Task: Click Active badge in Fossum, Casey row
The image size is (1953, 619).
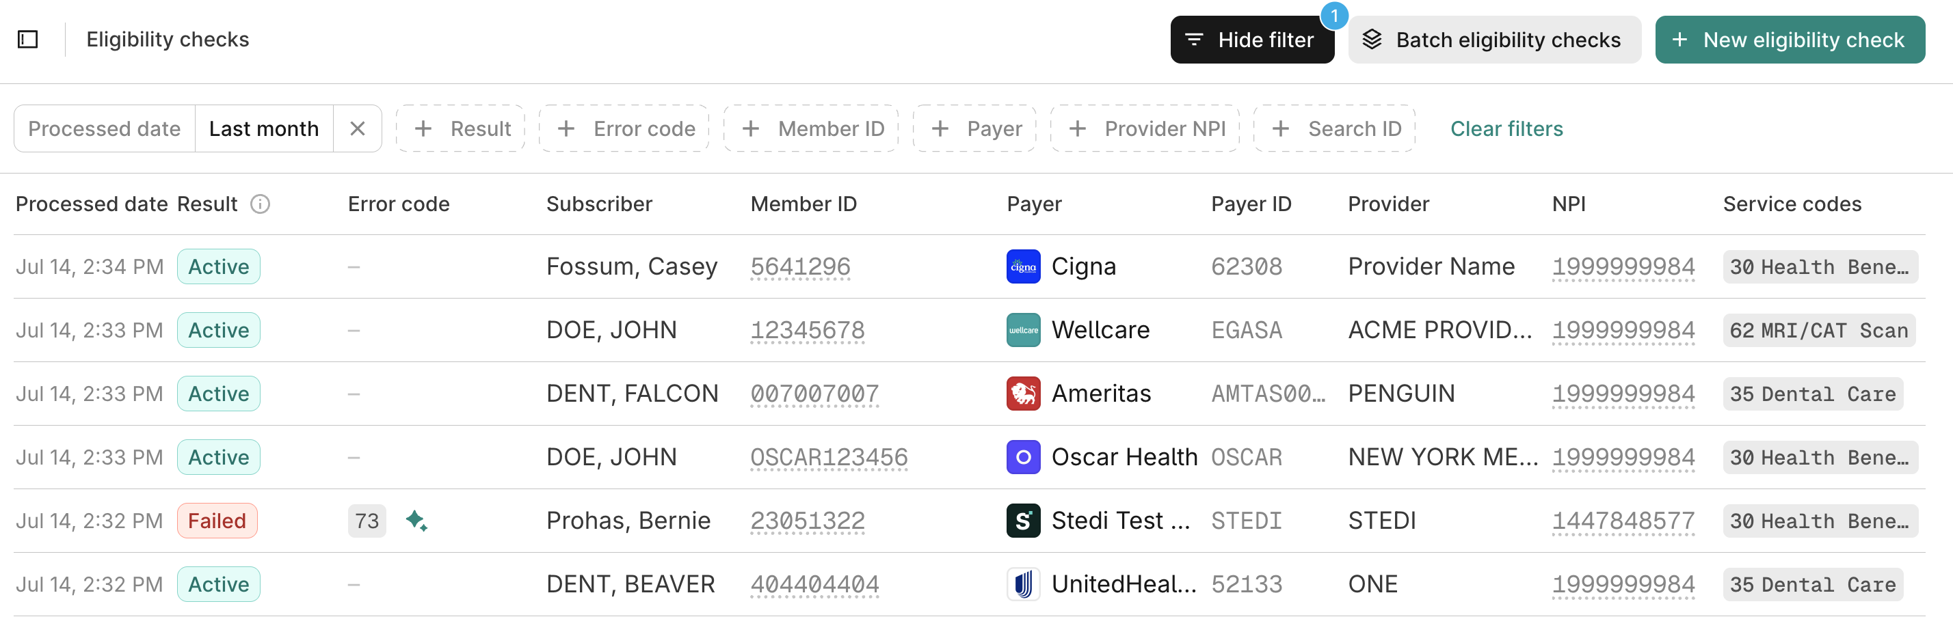Action: pyautogui.click(x=218, y=266)
